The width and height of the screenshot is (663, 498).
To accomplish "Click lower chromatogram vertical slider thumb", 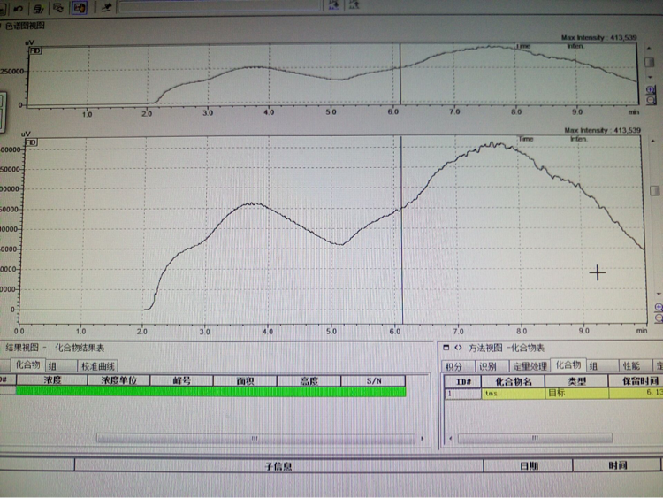I will 654,190.
